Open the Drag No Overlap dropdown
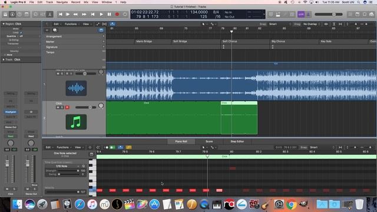This screenshot has width=377, height=212. point(312,24)
